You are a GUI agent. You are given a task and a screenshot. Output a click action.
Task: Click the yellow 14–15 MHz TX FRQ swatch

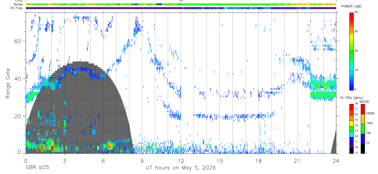pos(352,123)
